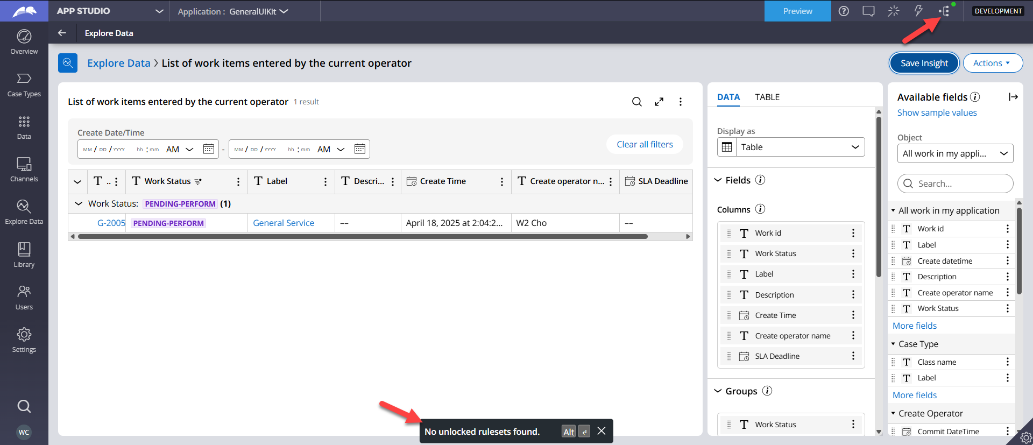
Task: Open Channels from the left navigation
Action: [24, 169]
